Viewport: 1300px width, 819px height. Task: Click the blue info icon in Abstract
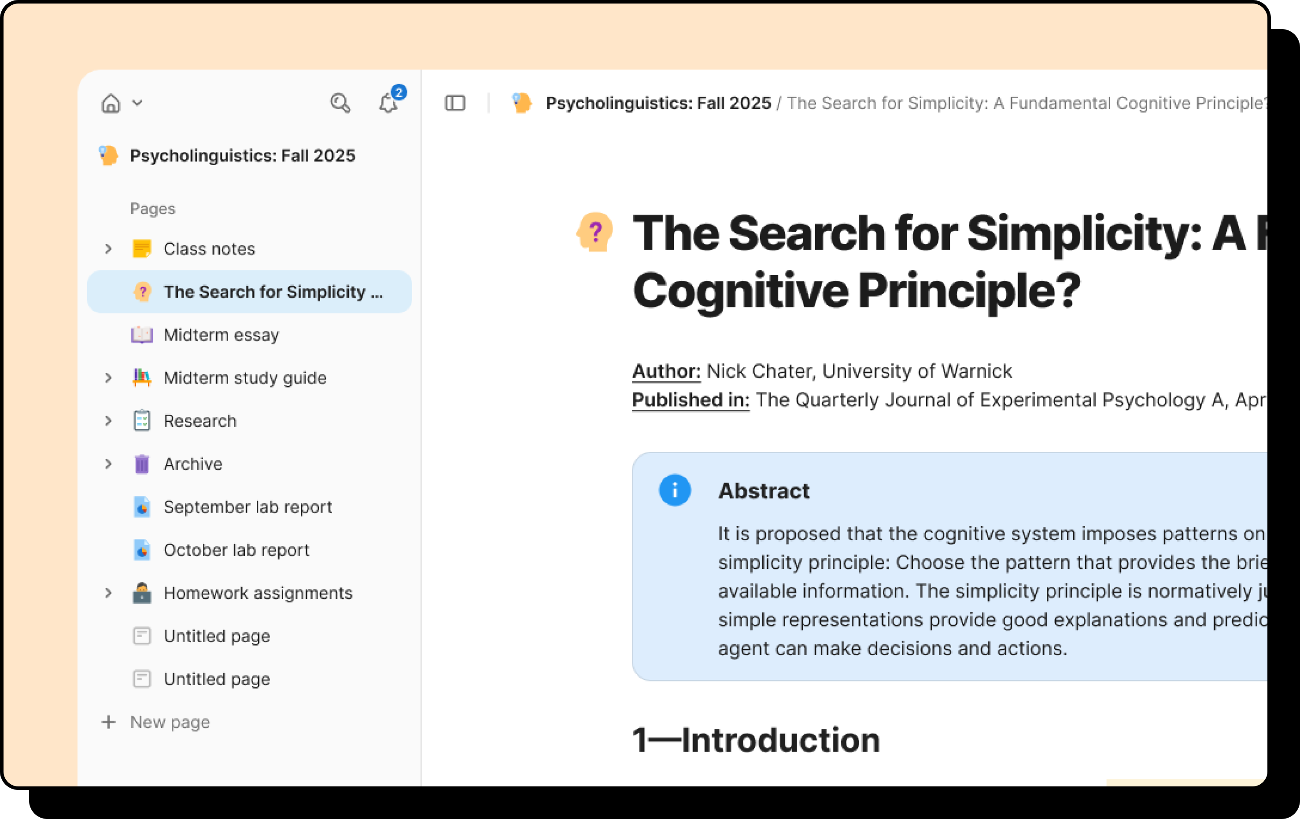click(674, 490)
